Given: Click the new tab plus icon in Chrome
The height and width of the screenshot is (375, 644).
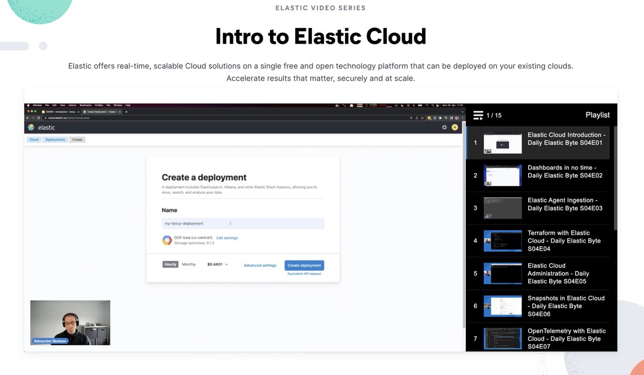Looking at the screenshot, I should 126,112.
